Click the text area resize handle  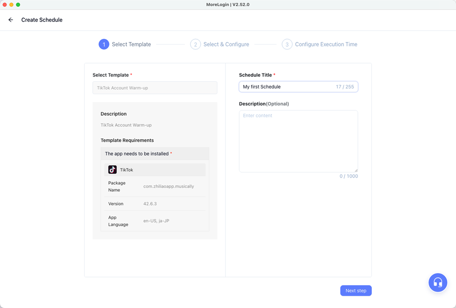[356, 170]
